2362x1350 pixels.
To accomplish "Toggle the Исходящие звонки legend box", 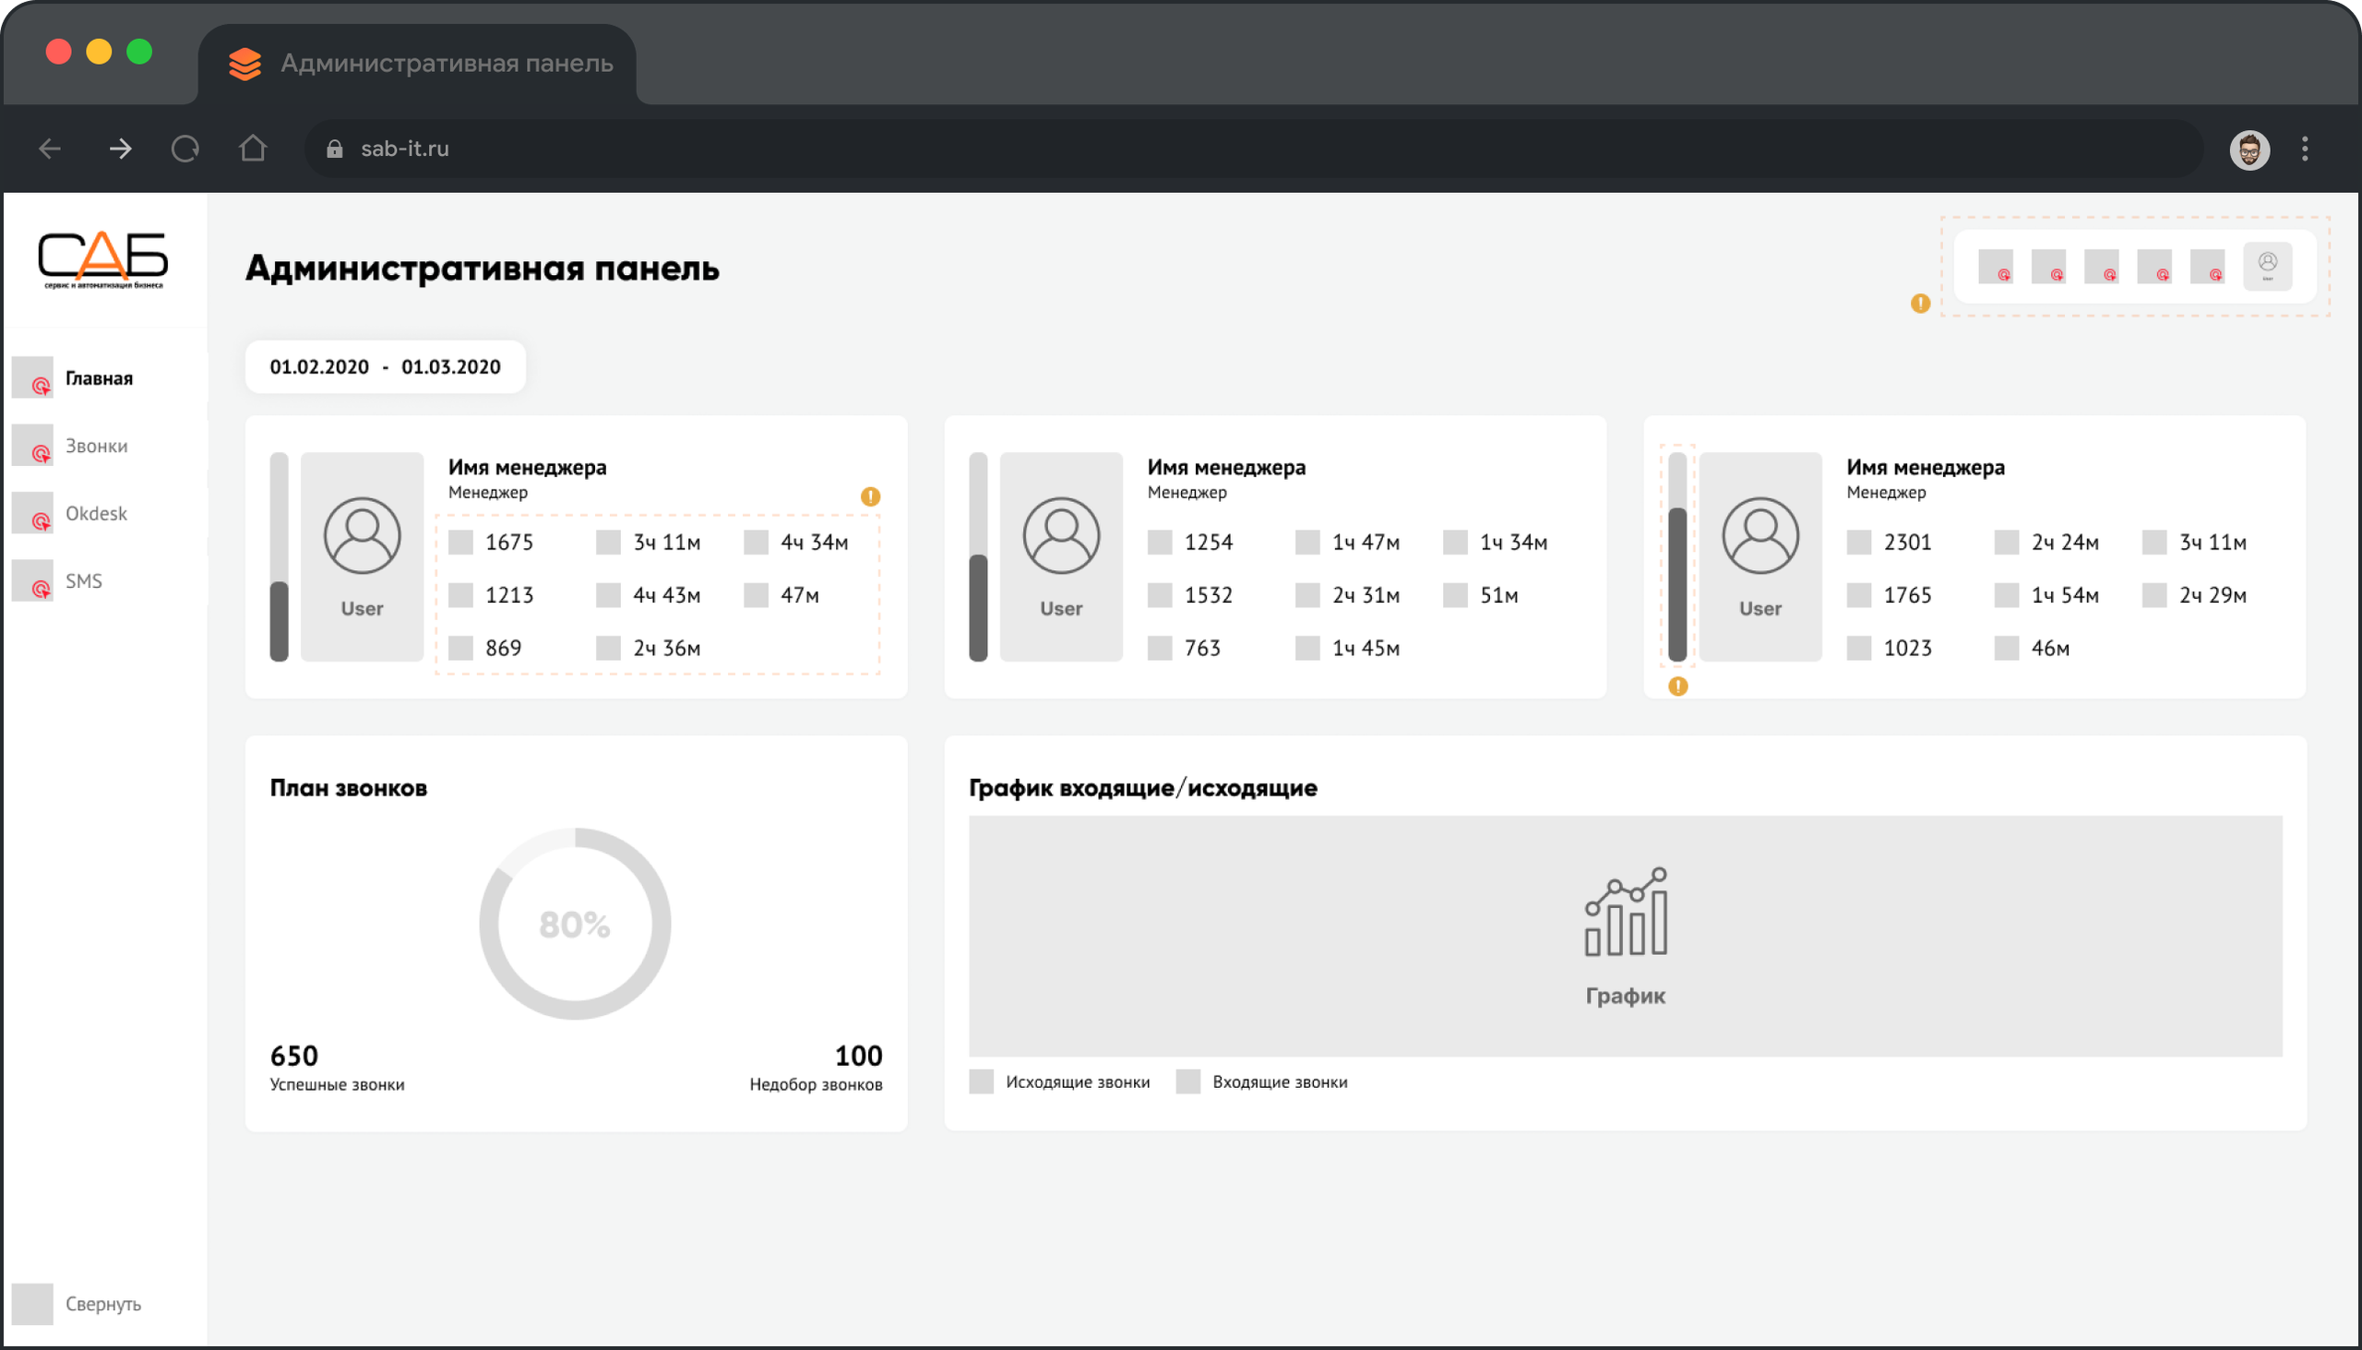I will pos(981,1082).
